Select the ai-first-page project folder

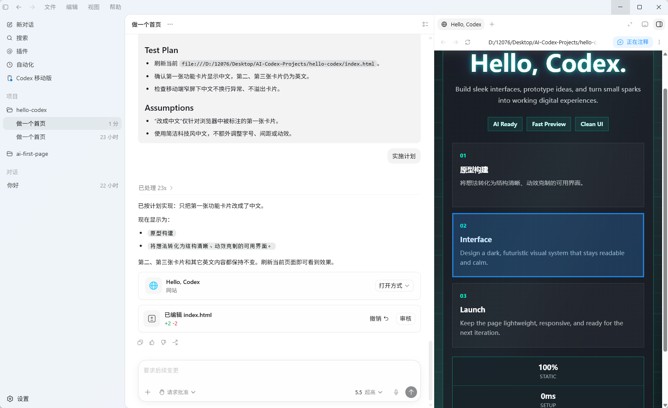click(62, 154)
